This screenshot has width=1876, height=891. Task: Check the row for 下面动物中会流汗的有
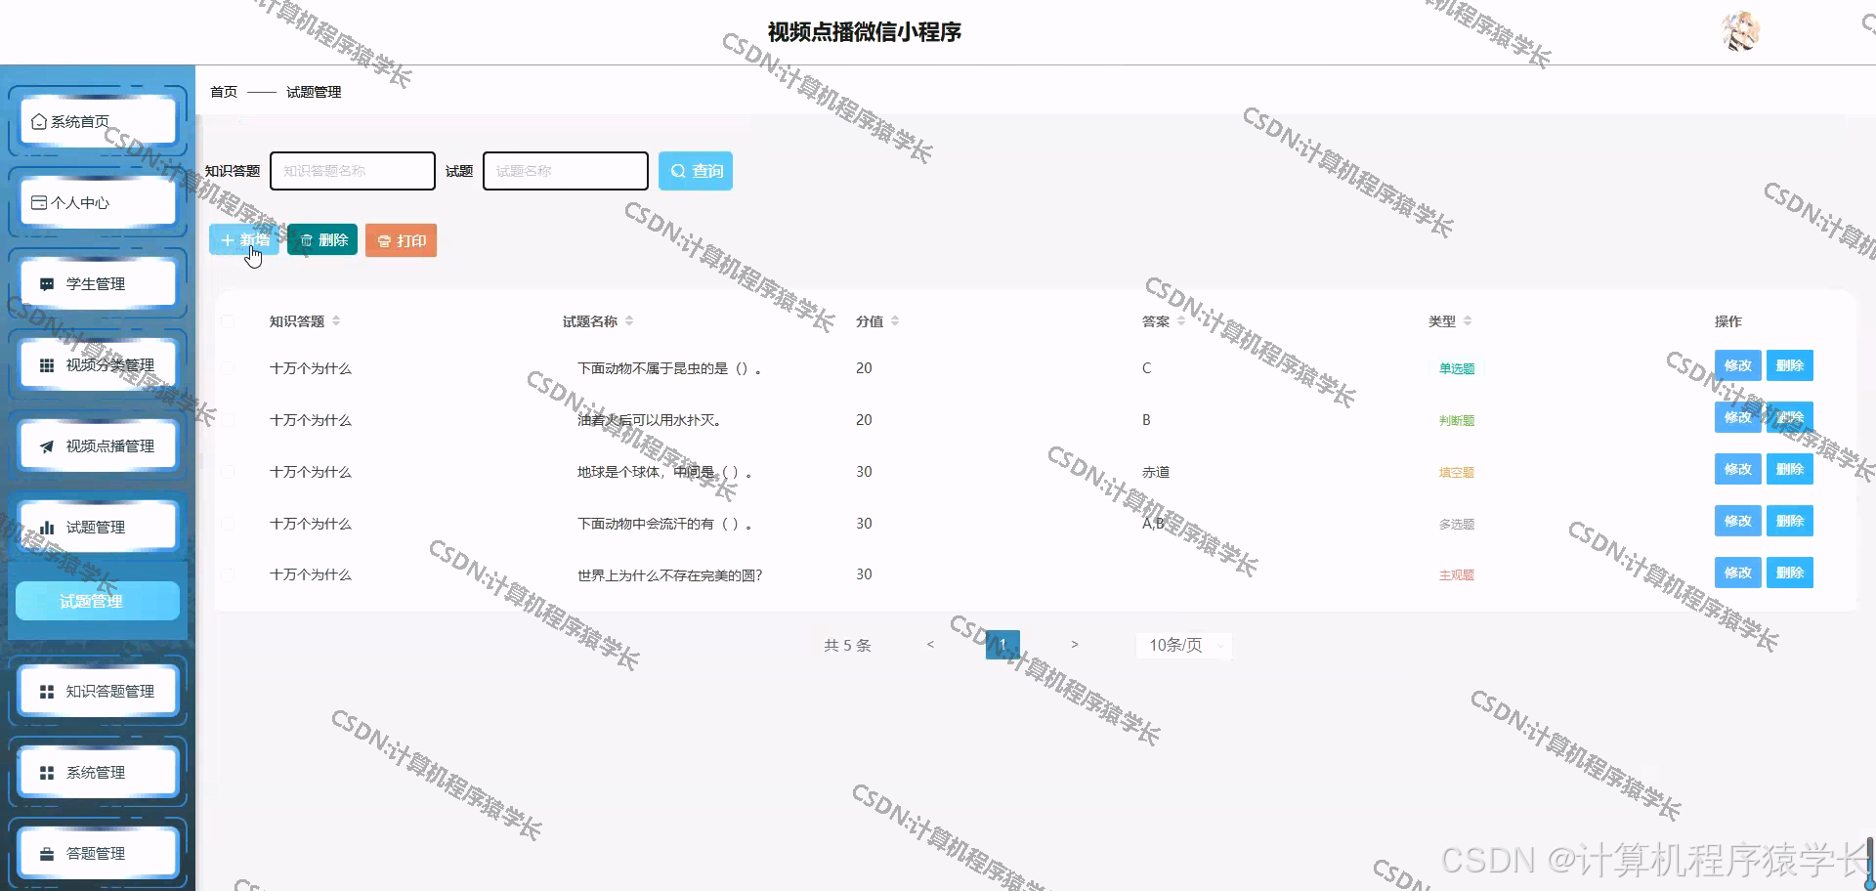(228, 524)
